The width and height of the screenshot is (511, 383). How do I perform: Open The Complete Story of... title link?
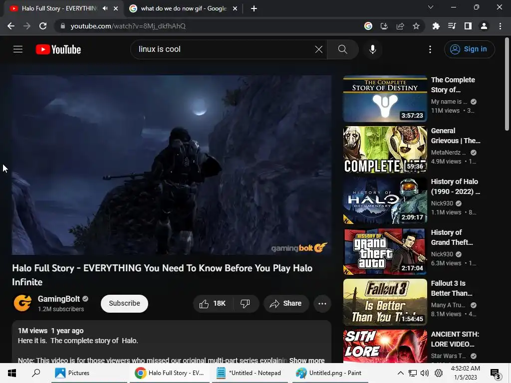[453, 85]
